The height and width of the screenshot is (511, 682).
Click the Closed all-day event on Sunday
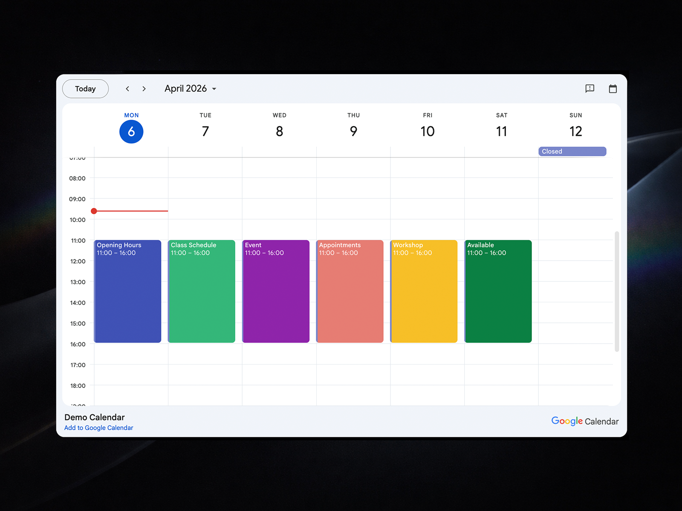572,151
